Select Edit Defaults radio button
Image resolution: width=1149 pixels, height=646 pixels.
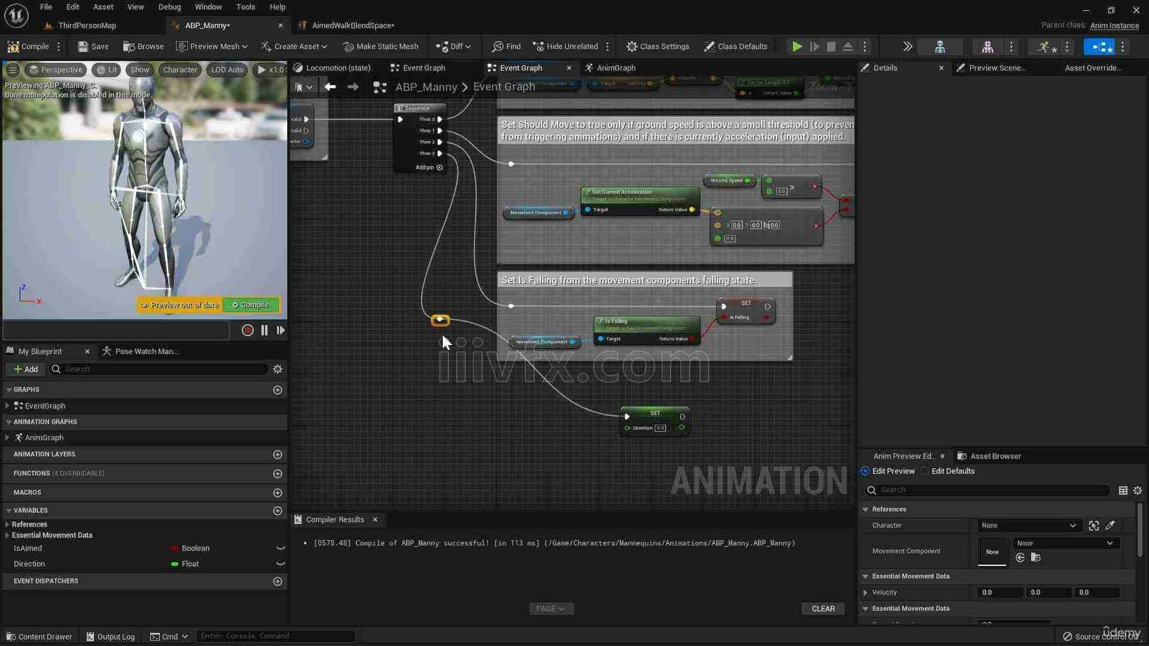tap(924, 472)
